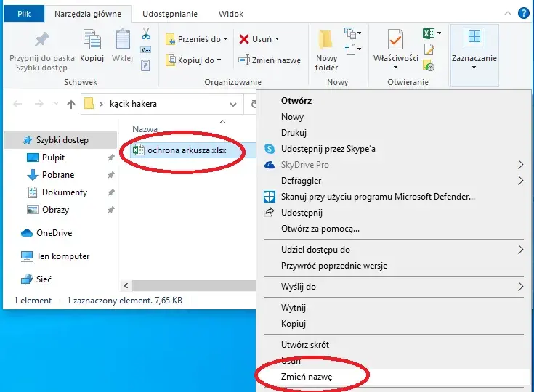Click the Excel open icon in Otwieranie
The height and width of the screenshot is (392, 534).
(429, 33)
